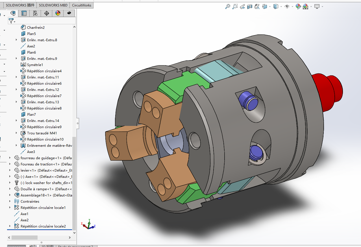This screenshot has width=361, height=247.
Task: Click the Répétition circulaire8 pattern icon
Action: (x=23, y=108)
